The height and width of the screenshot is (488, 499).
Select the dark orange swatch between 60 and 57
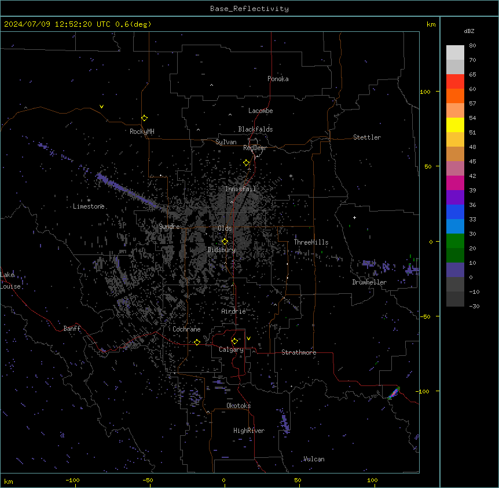point(455,96)
